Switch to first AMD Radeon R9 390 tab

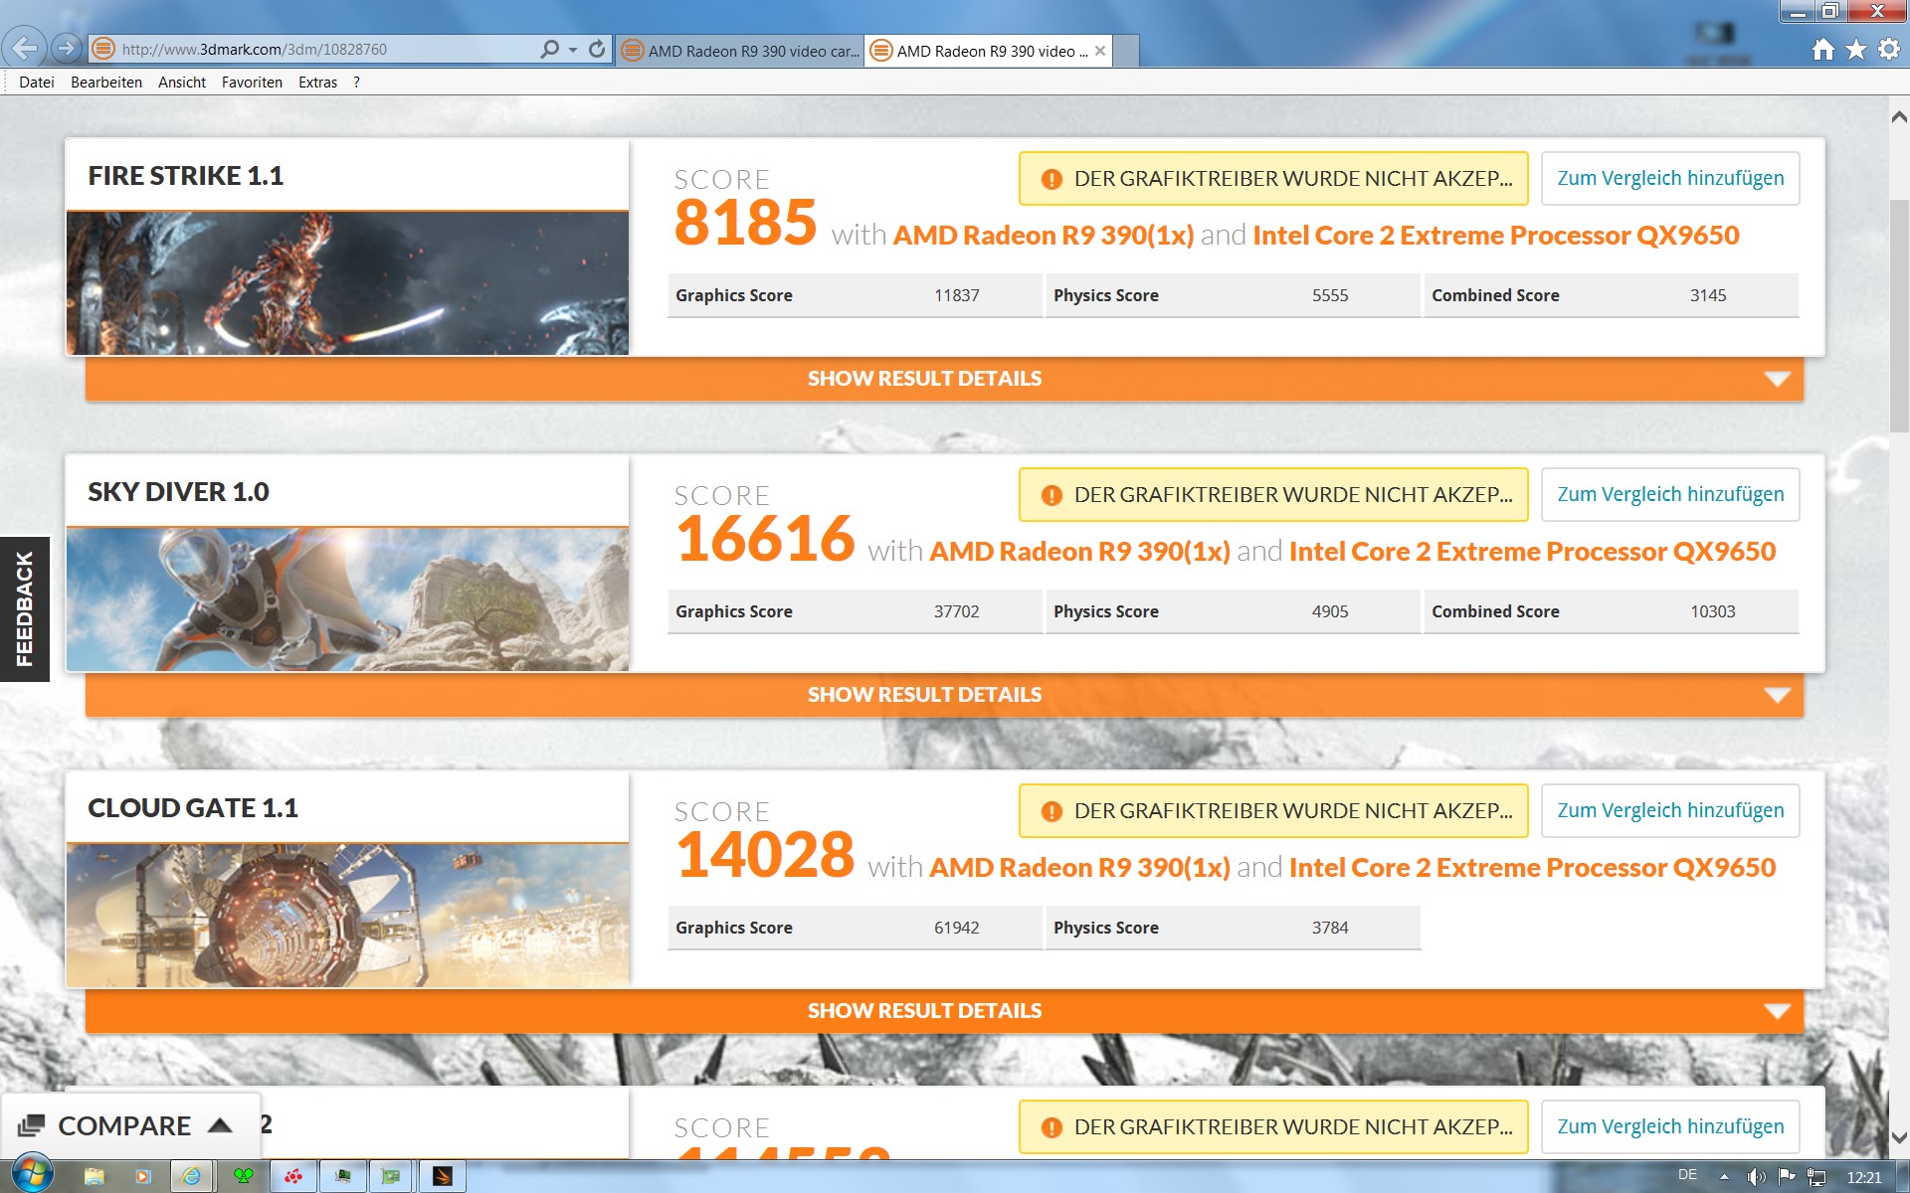click(x=740, y=51)
